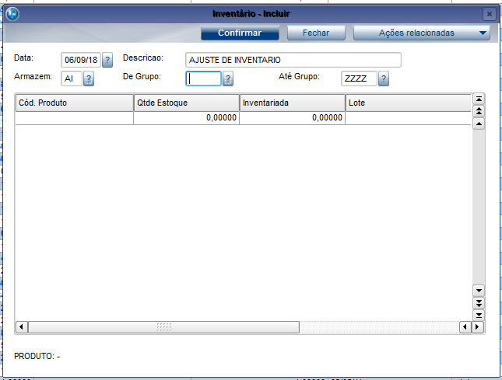502x380 pixels.
Task: Open lookup for the De Grupo field
Action: pyautogui.click(x=228, y=78)
